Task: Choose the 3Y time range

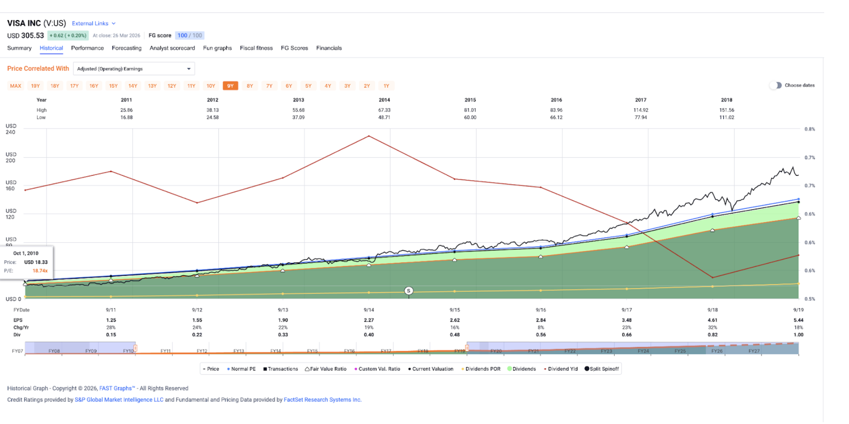Action: 347,86
